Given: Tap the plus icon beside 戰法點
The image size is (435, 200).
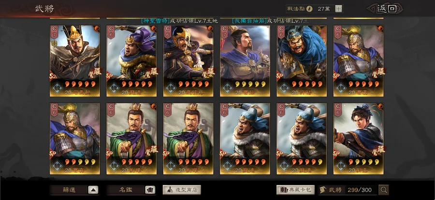Looking at the screenshot, I should pos(338,9).
